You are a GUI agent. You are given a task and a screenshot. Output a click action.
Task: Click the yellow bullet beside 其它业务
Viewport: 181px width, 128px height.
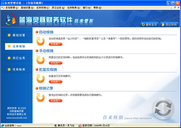pos(9,58)
